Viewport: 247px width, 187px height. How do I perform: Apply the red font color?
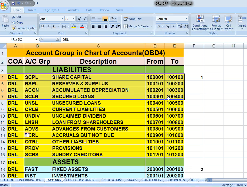coord(82,26)
